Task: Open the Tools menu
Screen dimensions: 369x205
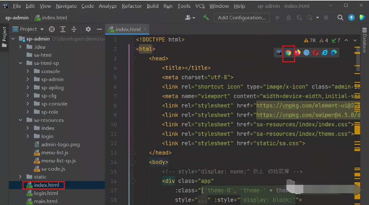Action: tap(184, 6)
